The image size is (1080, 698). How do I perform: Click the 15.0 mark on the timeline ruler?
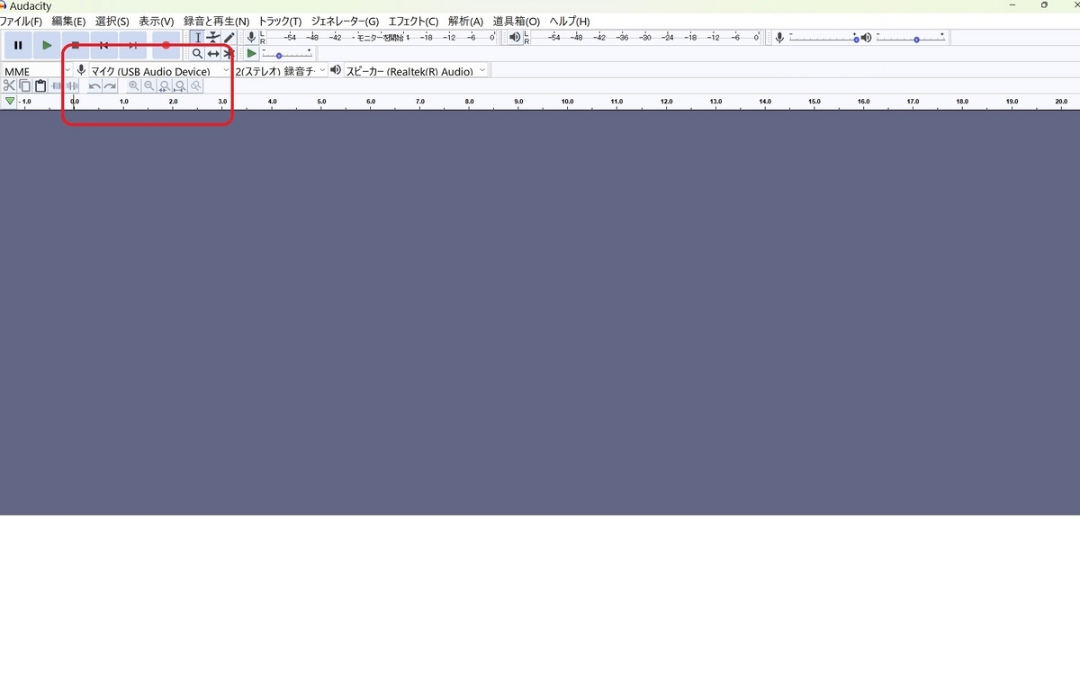click(814, 102)
